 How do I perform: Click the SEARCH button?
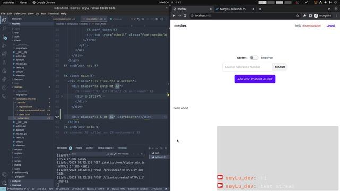click(x=280, y=67)
